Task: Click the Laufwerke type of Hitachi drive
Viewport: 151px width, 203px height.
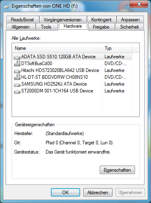Action: click(x=115, y=70)
